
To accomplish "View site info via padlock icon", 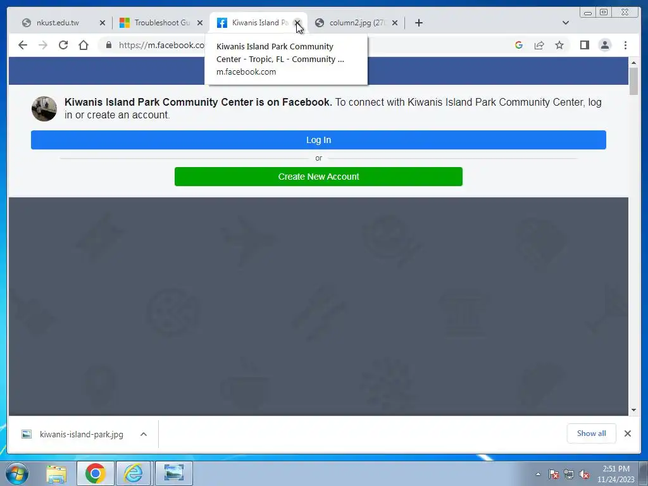I will point(109,45).
